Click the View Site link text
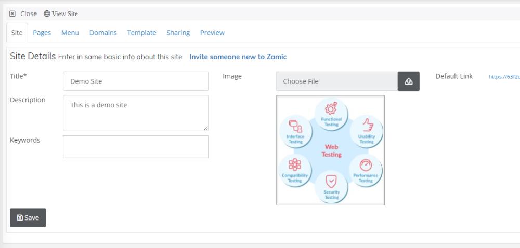The image size is (520, 248). pyautogui.click(x=65, y=14)
